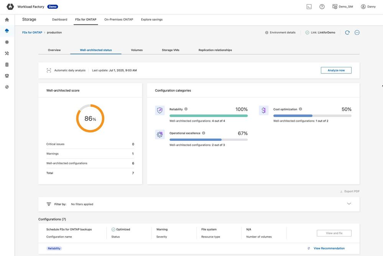Click the info icon beside Cost optimization
383x256 pixels.
(x=301, y=109)
